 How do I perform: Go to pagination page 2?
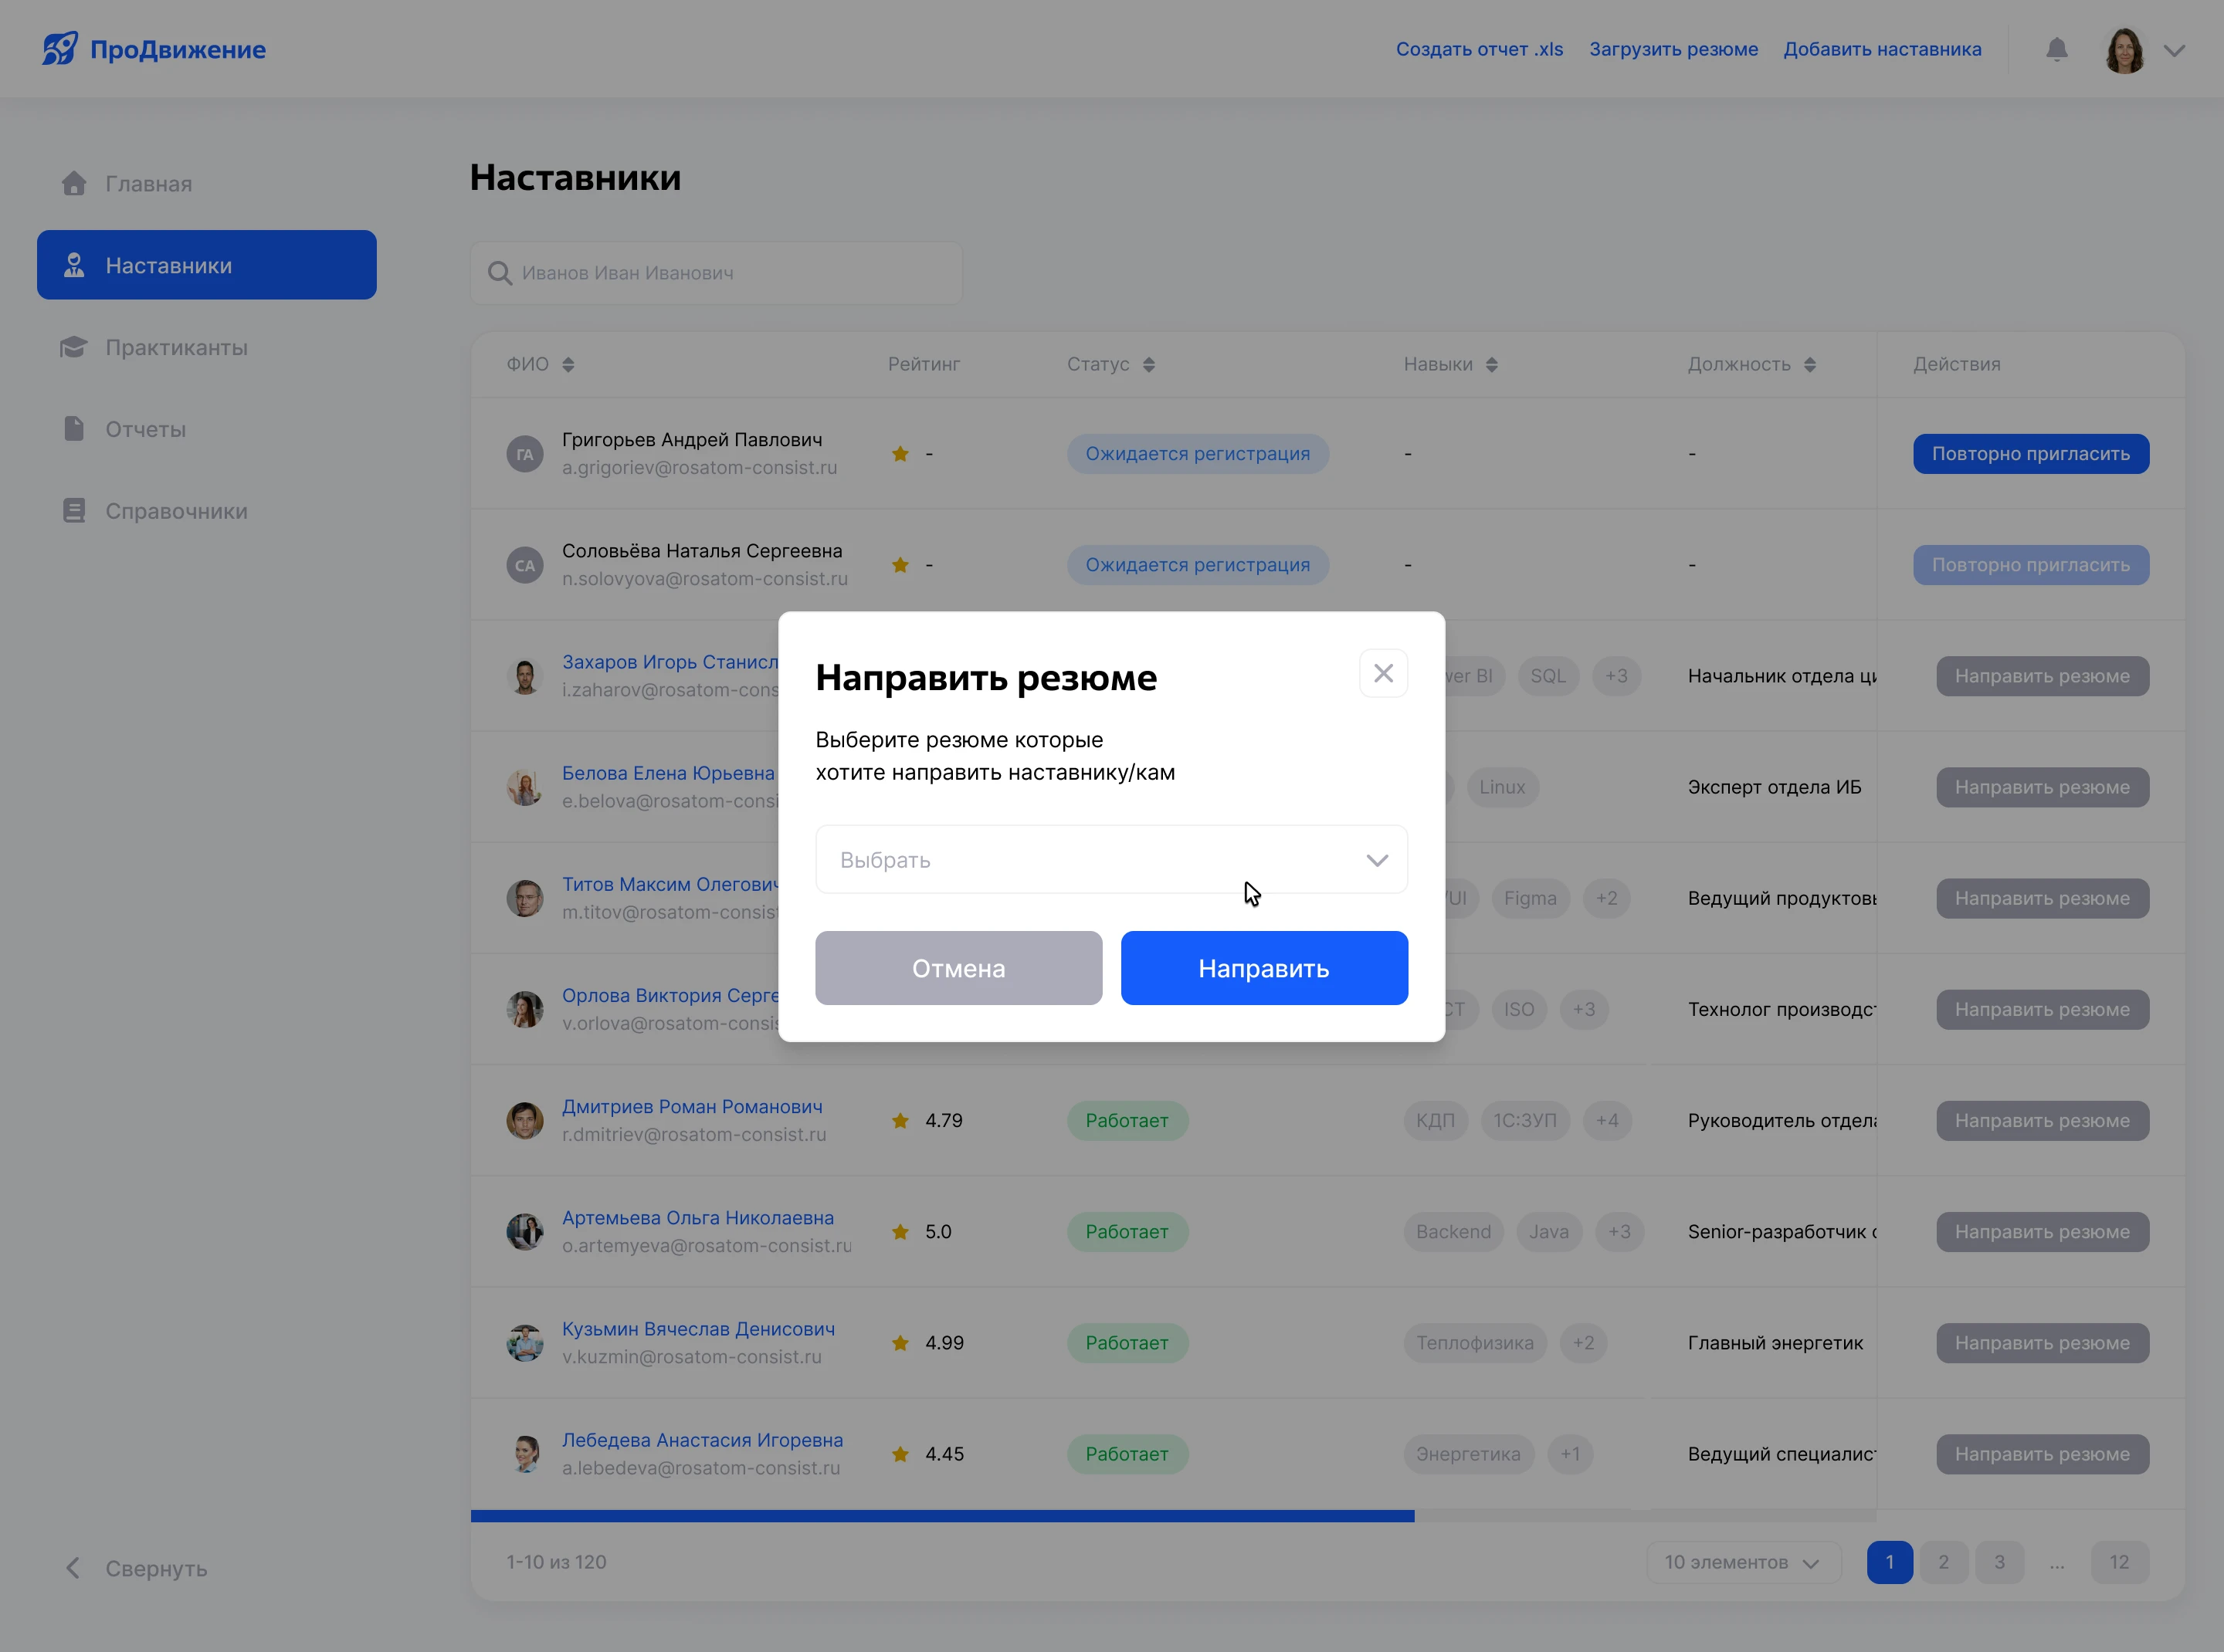tap(1944, 1562)
